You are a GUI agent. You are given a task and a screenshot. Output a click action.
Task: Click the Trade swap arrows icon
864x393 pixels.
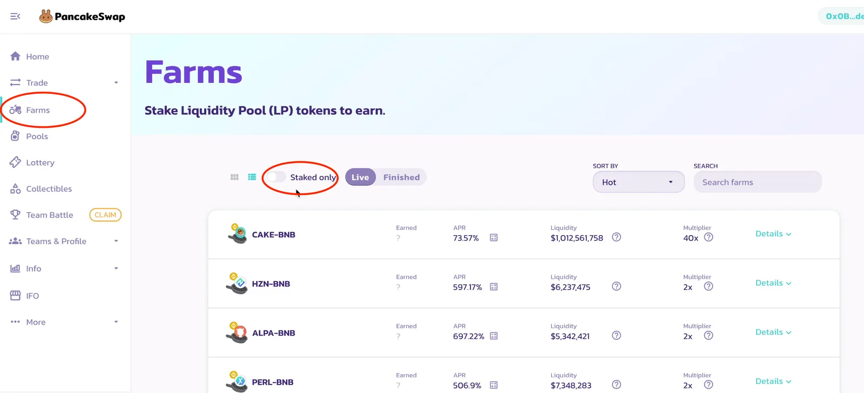click(x=15, y=82)
